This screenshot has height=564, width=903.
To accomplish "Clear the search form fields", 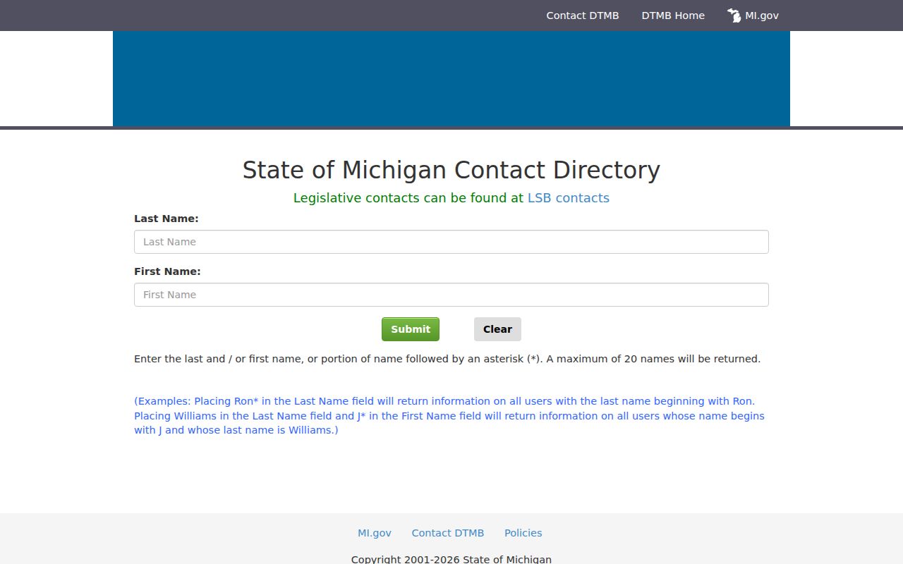I will pyautogui.click(x=497, y=329).
